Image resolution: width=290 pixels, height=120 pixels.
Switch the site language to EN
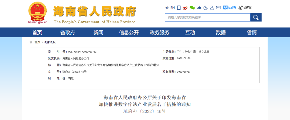172,8
